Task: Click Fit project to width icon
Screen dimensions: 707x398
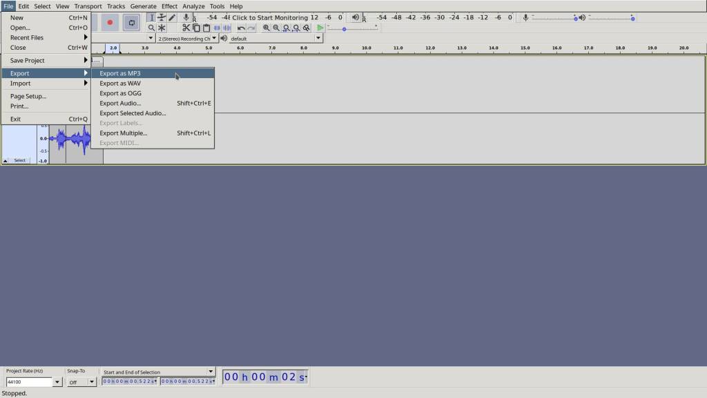Action: coord(296,28)
